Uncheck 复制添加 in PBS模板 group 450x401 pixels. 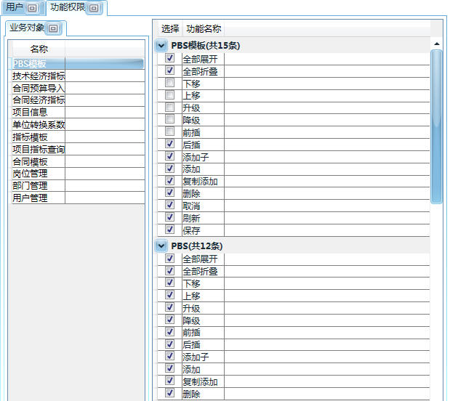(169, 180)
